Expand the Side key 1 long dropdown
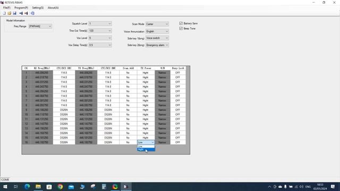This screenshot has height=191, width=340. [157, 38]
